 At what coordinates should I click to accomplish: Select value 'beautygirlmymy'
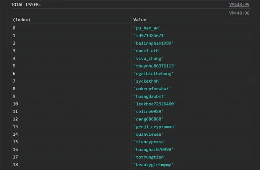pyautogui.click(x=154, y=165)
